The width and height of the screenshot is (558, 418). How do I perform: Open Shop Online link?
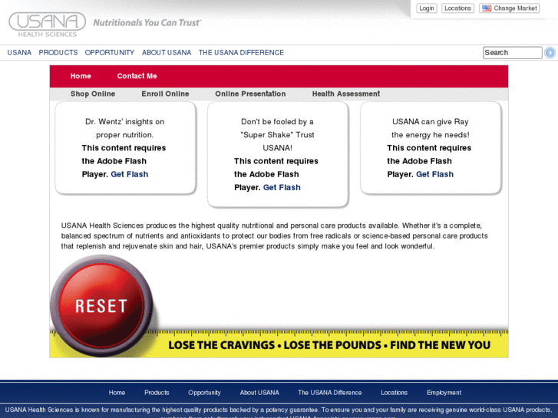93,94
